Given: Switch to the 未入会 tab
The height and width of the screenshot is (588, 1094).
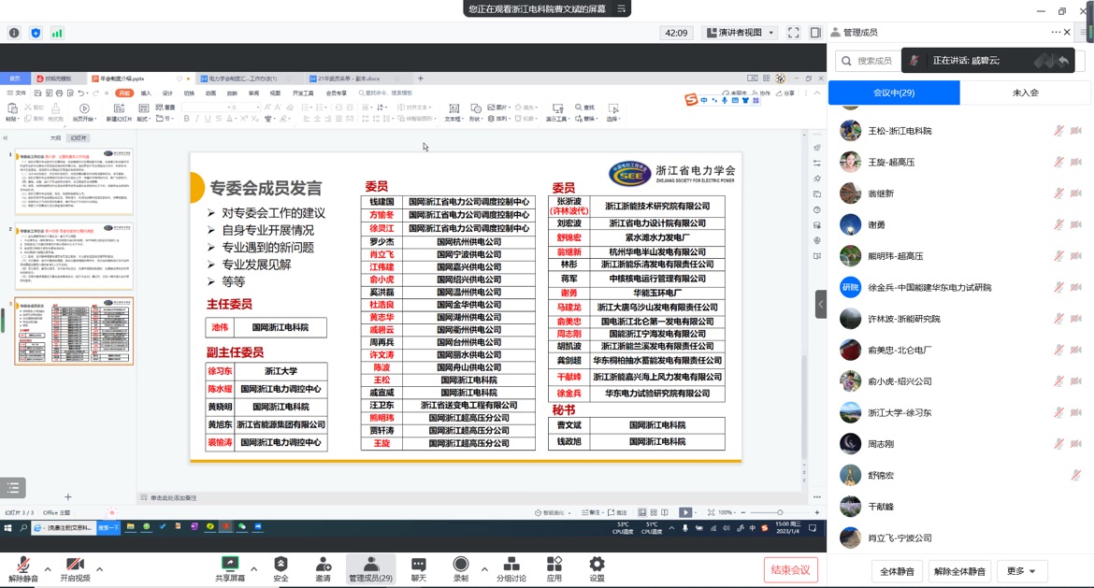Looking at the screenshot, I should pos(1025,93).
